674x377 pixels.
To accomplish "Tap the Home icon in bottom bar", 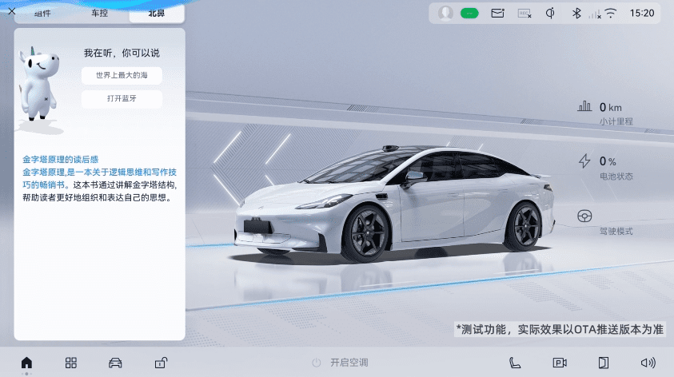I will (x=26, y=363).
